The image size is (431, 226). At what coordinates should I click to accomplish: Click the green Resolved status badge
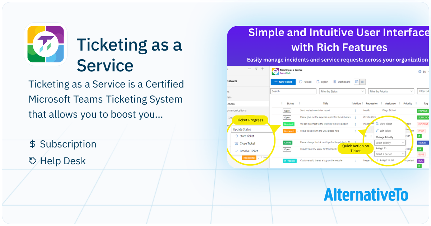[x=288, y=124]
